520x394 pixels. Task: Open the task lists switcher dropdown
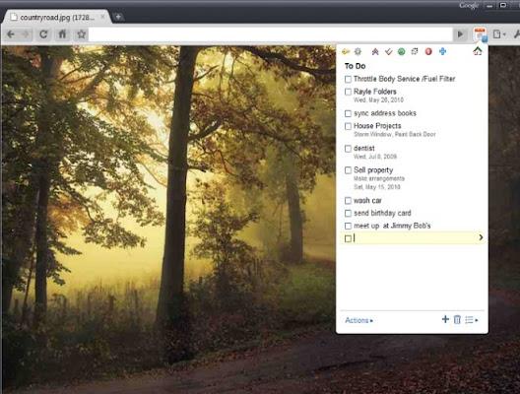[471, 320]
